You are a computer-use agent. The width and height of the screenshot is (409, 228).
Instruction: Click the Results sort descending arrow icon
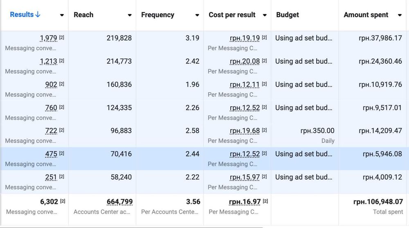[38, 15]
